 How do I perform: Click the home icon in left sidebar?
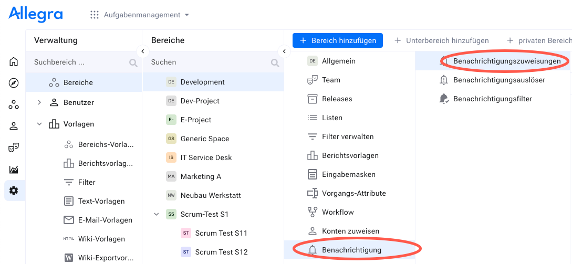[x=14, y=62]
